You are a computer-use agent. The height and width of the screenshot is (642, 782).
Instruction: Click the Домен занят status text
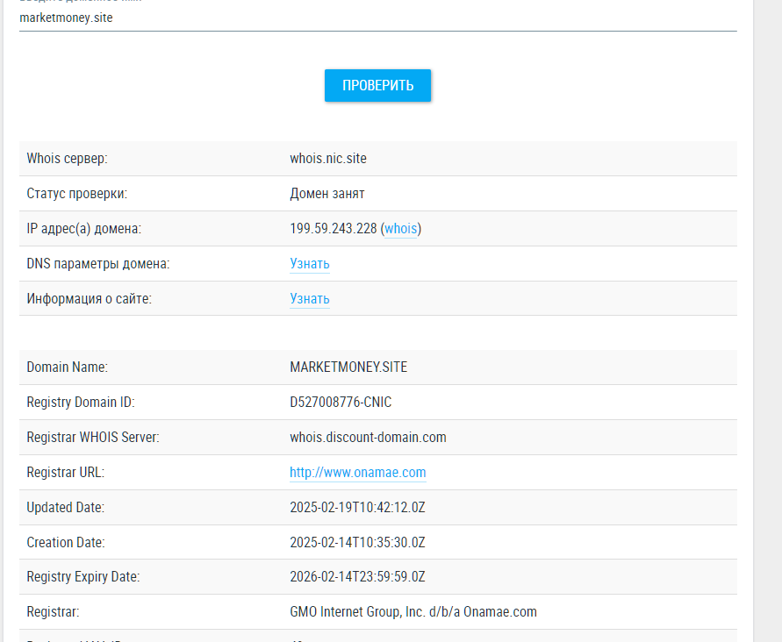coord(327,193)
